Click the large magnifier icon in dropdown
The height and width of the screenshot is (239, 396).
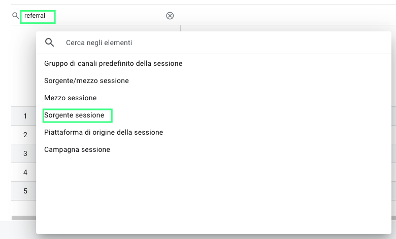pyautogui.click(x=50, y=43)
